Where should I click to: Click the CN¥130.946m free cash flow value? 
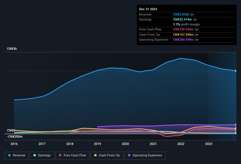click(183, 29)
